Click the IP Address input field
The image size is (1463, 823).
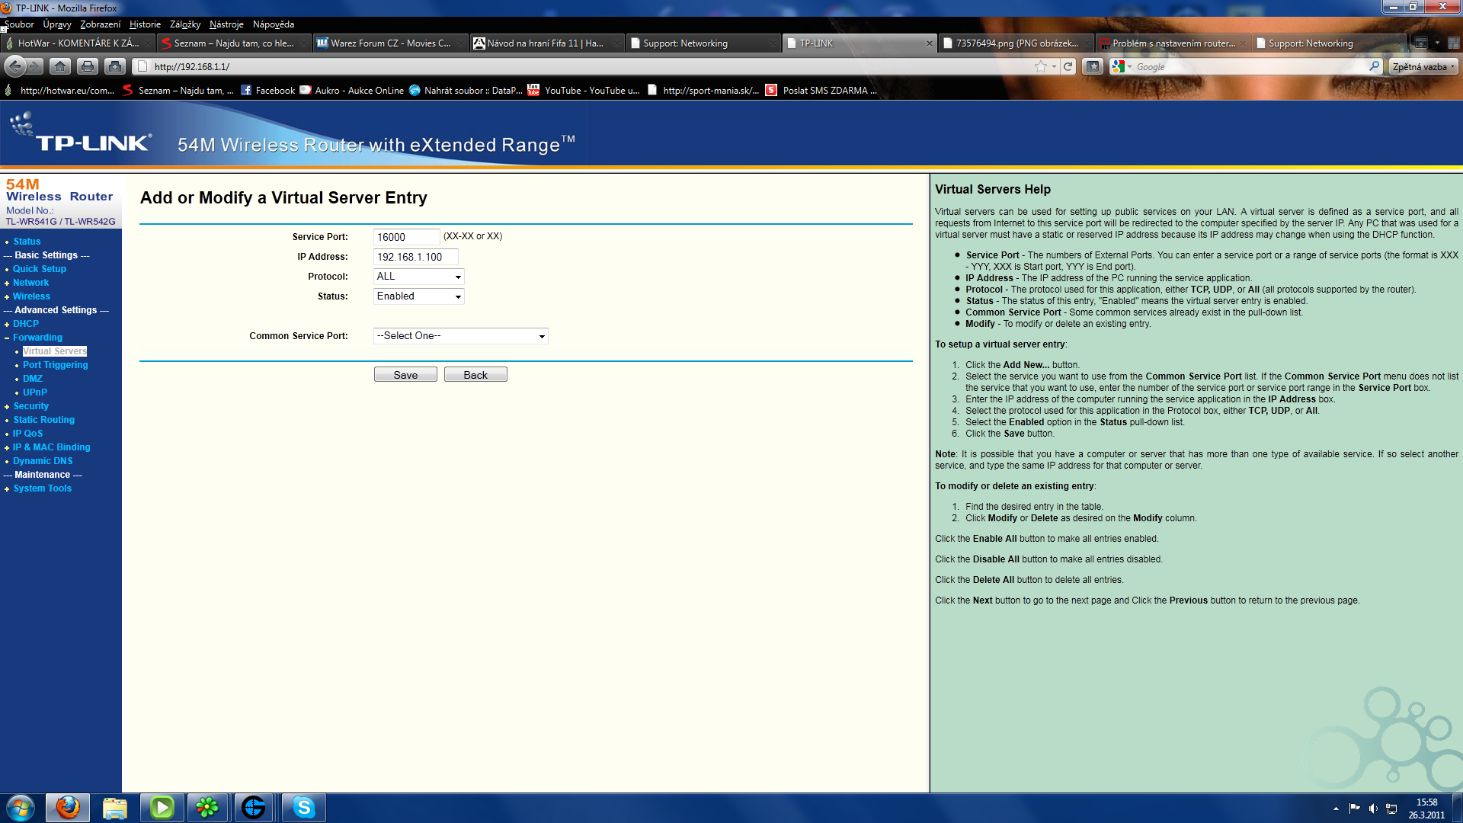(x=415, y=257)
